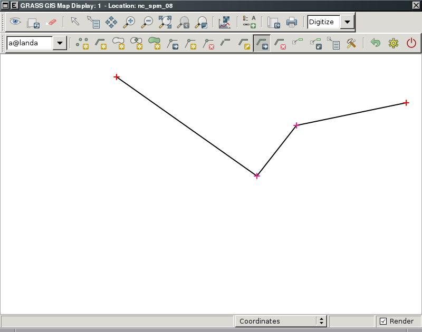Select the Zoom in magnifier

(129, 22)
